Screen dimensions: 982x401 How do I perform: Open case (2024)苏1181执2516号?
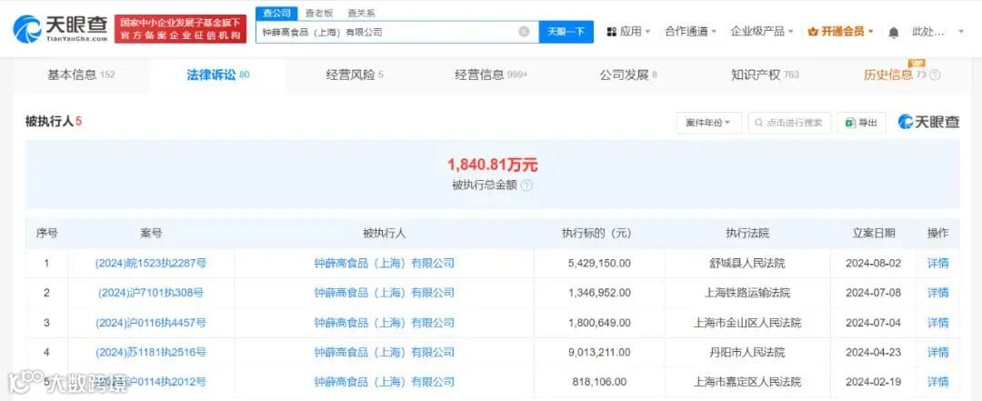(151, 353)
